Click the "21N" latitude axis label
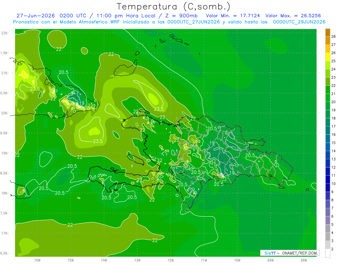The width and height of the screenshot is (341, 264). pos(4,73)
